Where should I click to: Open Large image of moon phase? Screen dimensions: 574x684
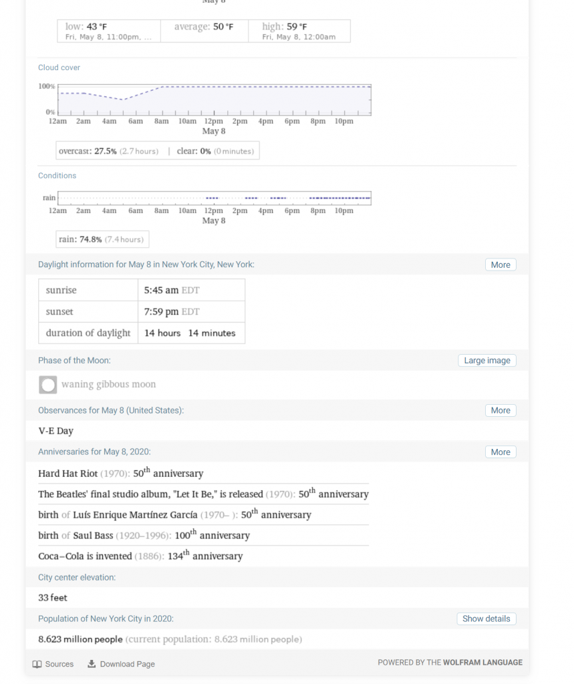click(x=486, y=361)
